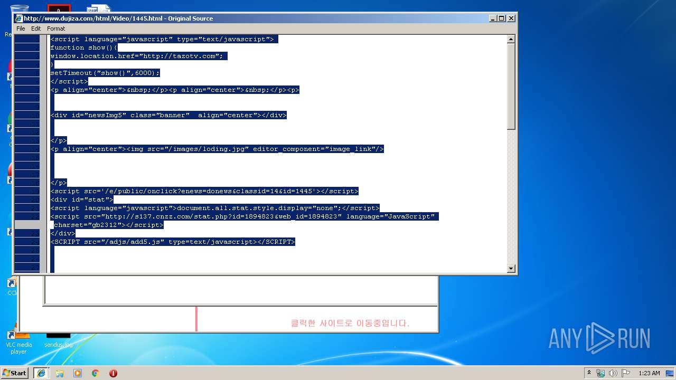Click the vertical scrollbar thumb in source view
This screenshot has height=380, width=676.
(511, 87)
